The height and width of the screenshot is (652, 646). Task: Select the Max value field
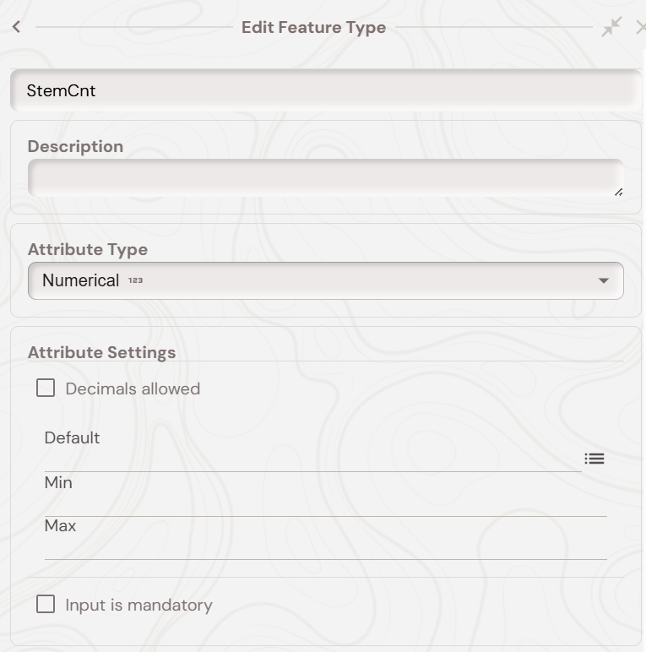(325, 547)
